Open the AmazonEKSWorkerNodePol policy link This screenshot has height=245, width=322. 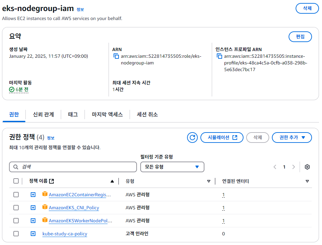tap(80, 221)
